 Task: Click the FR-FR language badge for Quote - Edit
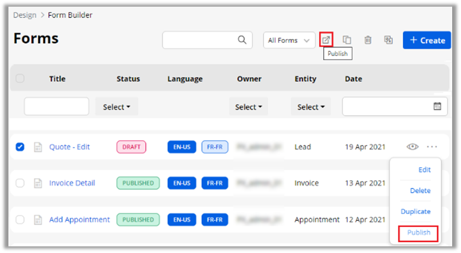[x=215, y=147]
